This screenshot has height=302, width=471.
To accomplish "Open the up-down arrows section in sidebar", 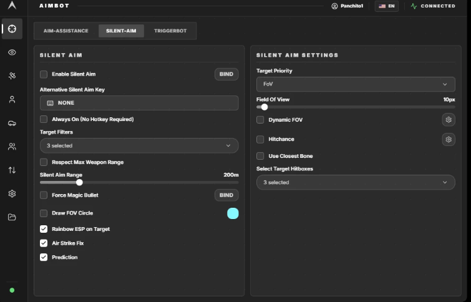I will click(x=12, y=170).
